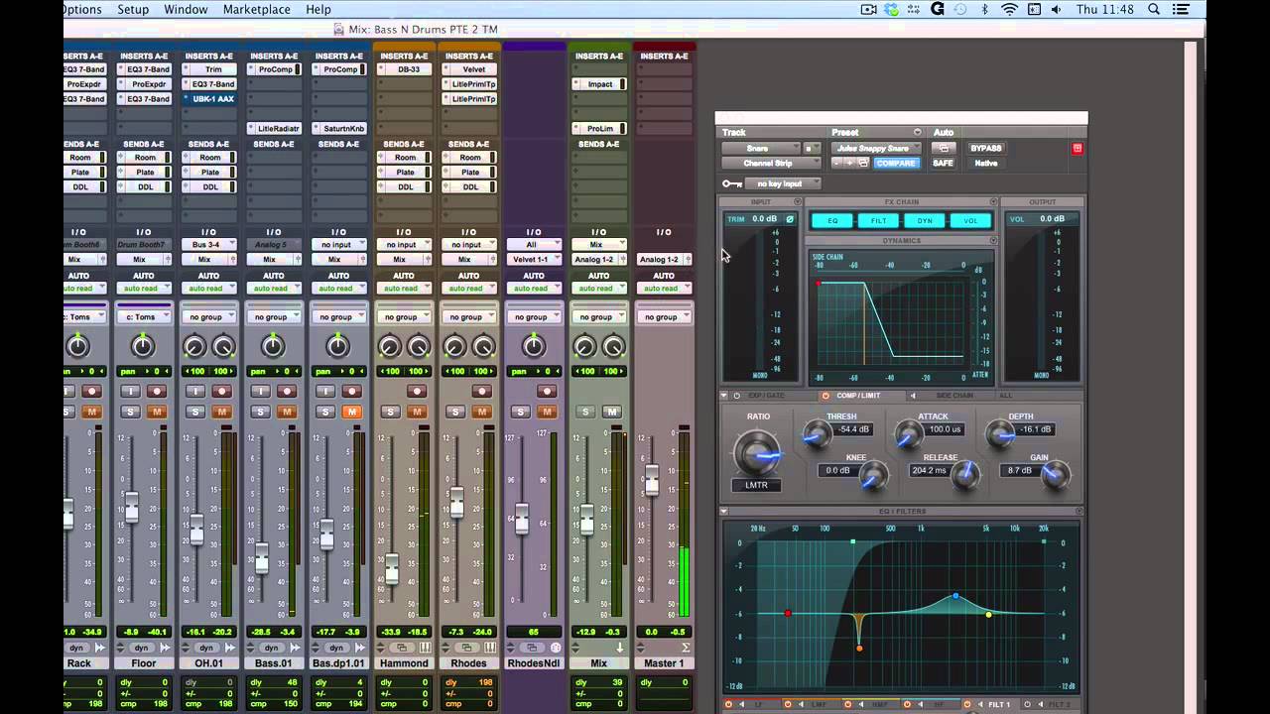Viewport: 1270px width, 714px height.
Task: Switch to the SIDE CHAIN tab
Action: pyautogui.click(x=954, y=396)
